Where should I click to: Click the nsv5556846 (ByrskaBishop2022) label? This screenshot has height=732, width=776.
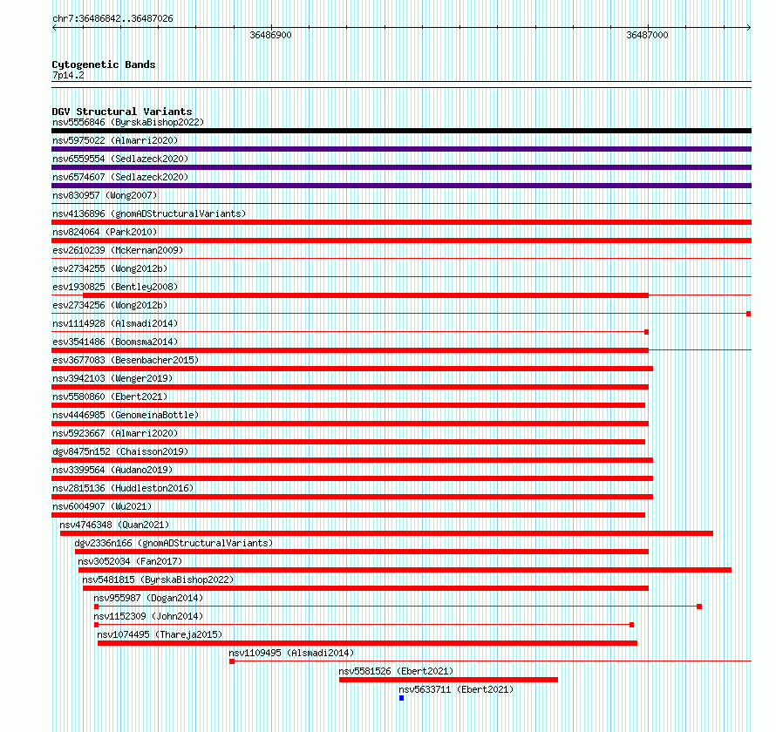pyautogui.click(x=128, y=122)
